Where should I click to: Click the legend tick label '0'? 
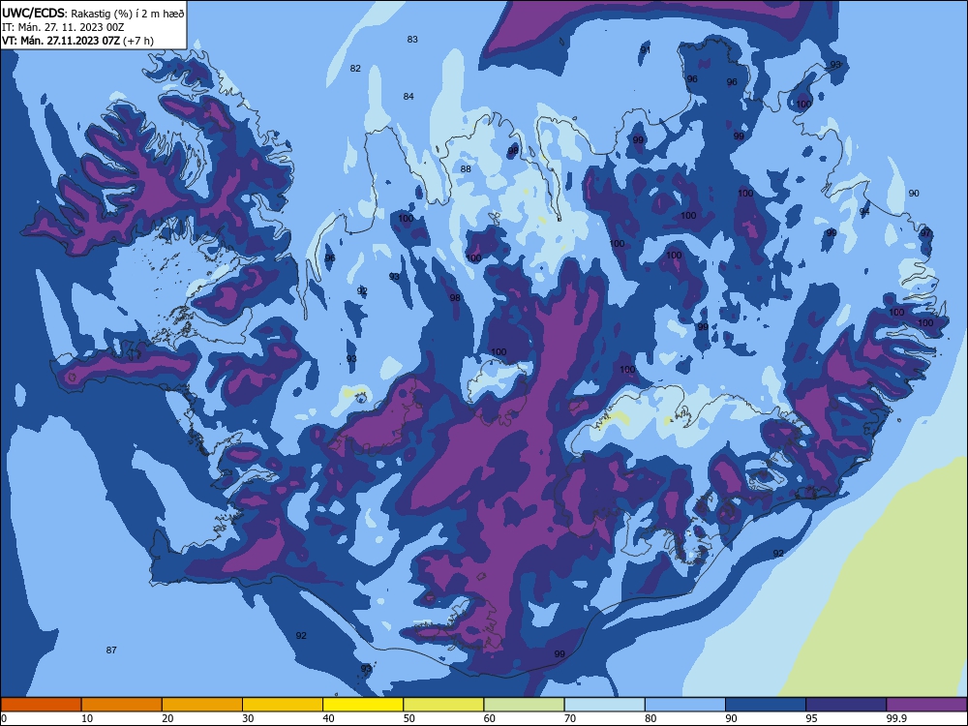[4, 718]
